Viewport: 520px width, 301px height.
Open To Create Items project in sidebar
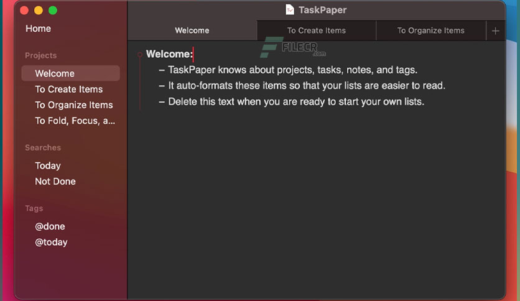pos(68,89)
